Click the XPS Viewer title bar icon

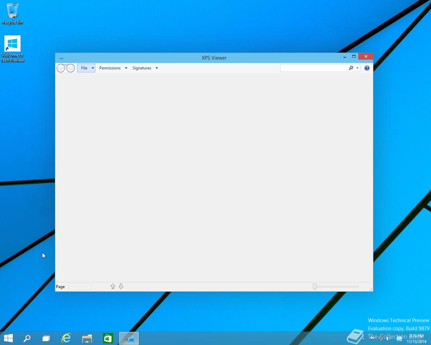click(x=61, y=58)
